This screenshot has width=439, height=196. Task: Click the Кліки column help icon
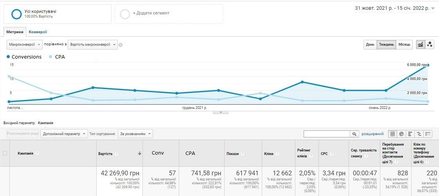point(277,154)
